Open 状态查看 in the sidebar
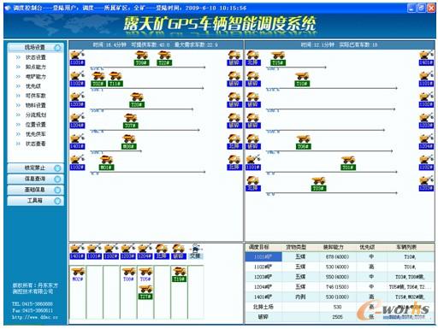 point(36,144)
